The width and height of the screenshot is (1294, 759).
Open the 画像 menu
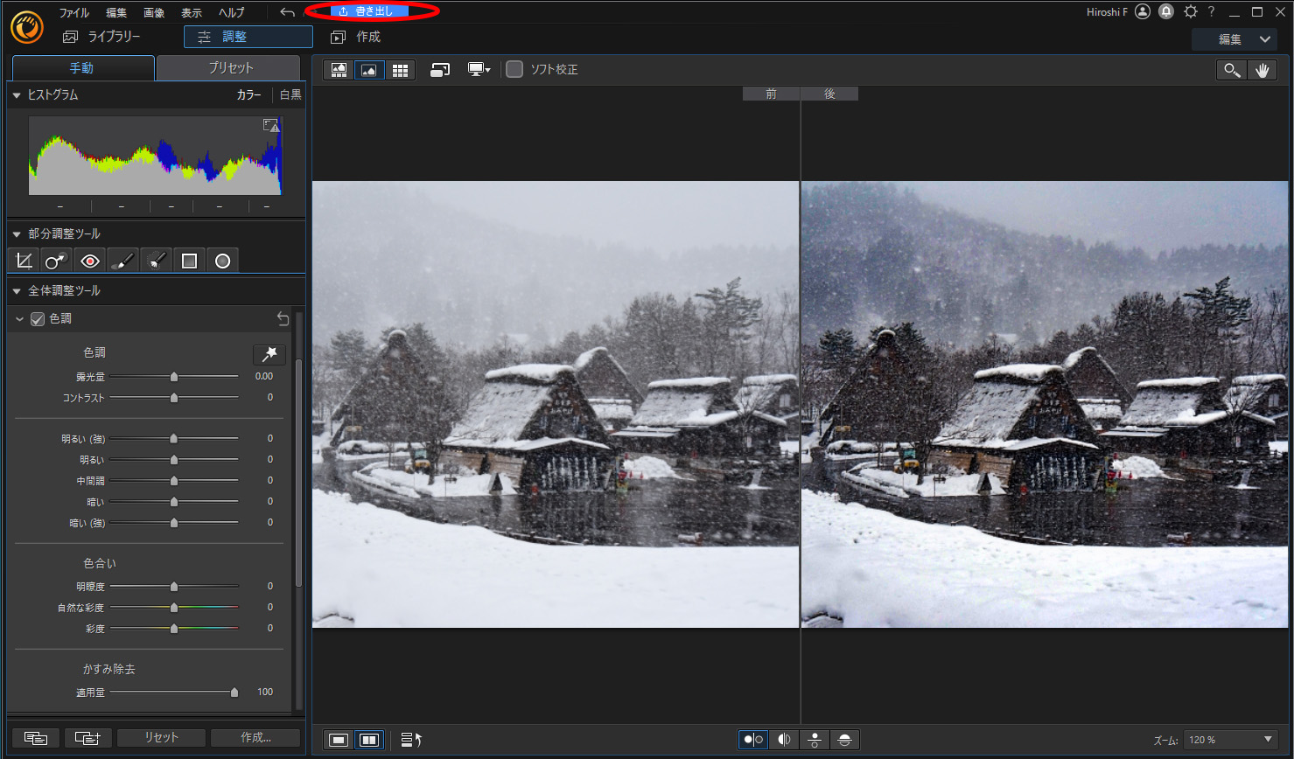[x=154, y=12]
